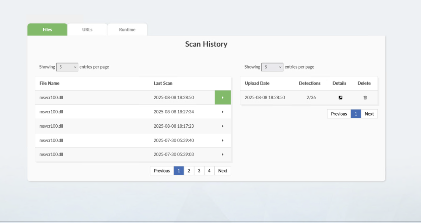Go to page 2 of file list
This screenshot has height=223, width=421.
pos(189,171)
